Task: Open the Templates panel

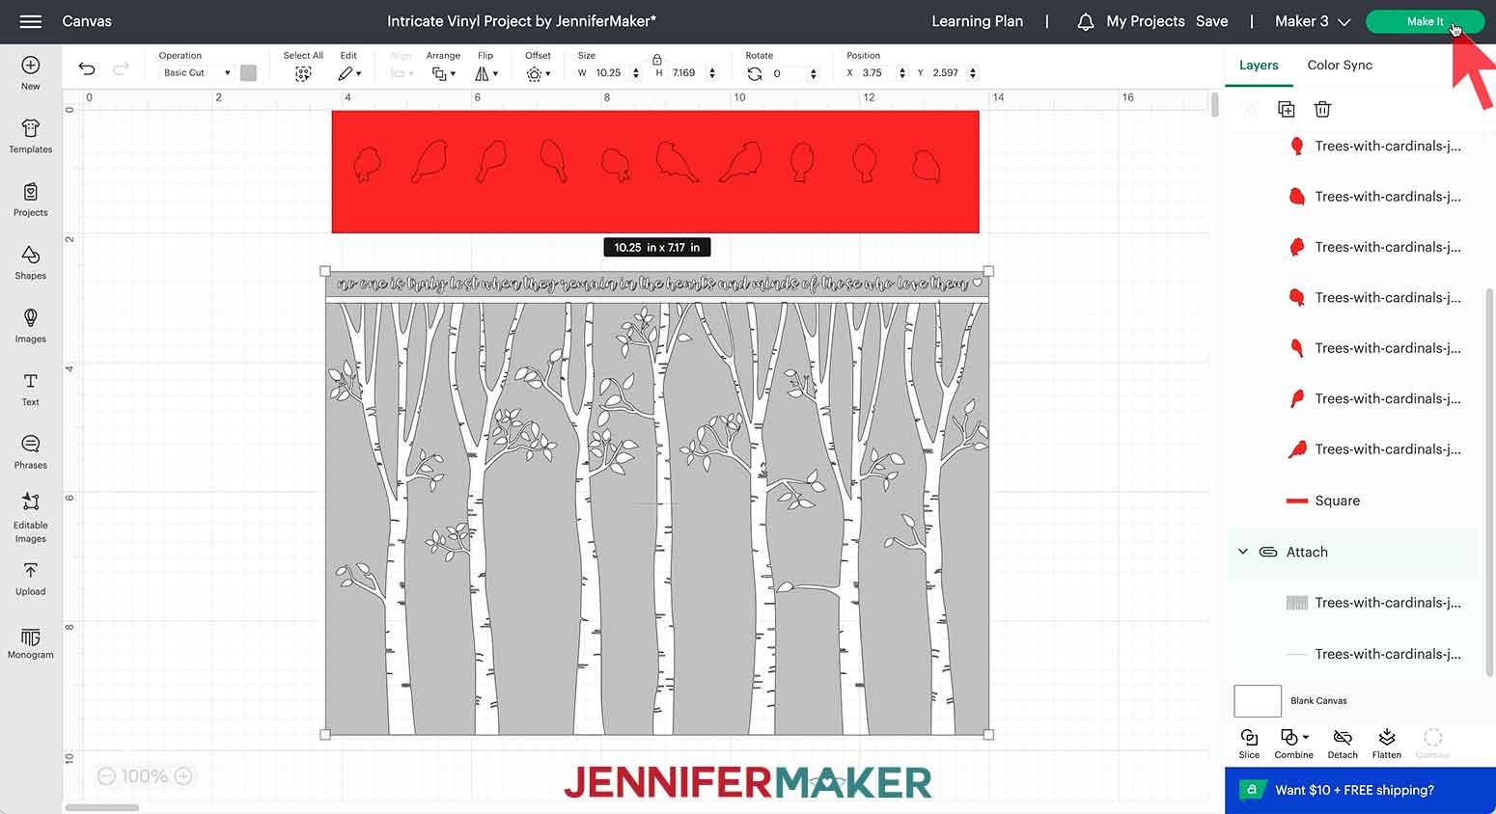Action: point(31,136)
